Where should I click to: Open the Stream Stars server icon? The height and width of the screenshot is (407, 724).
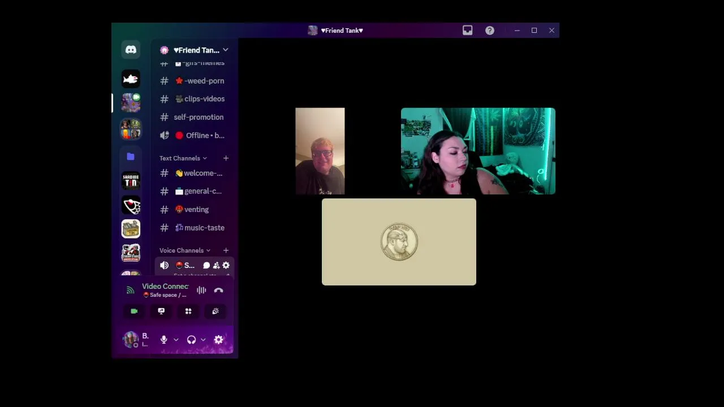[x=131, y=253]
